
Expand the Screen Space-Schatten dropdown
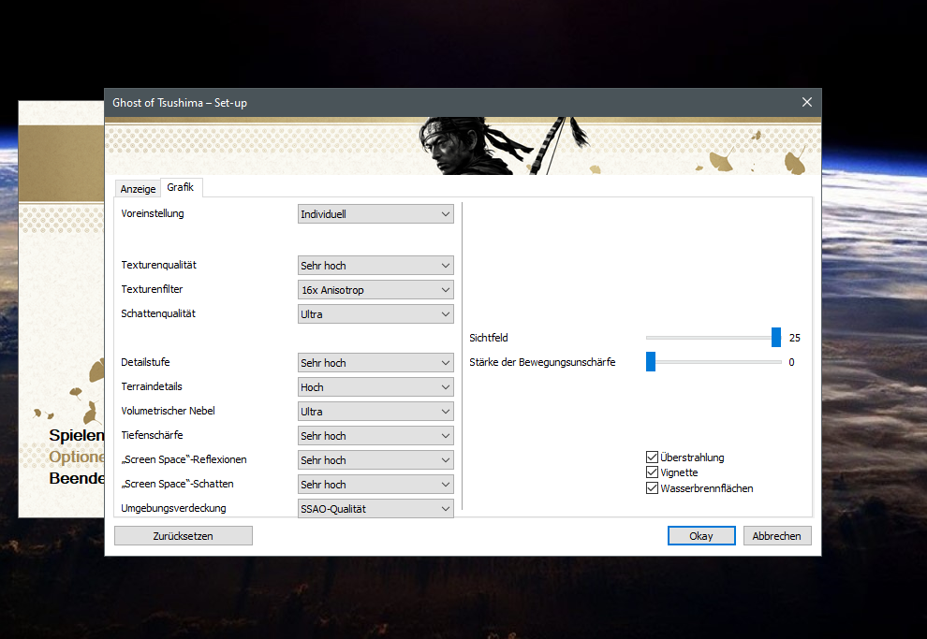click(375, 484)
